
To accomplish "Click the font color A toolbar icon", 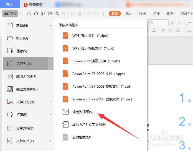I will pyautogui.click(x=80, y=14).
